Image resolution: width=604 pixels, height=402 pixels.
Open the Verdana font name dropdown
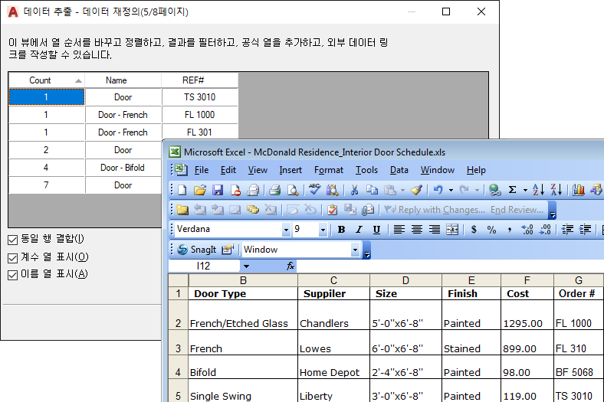click(x=286, y=230)
